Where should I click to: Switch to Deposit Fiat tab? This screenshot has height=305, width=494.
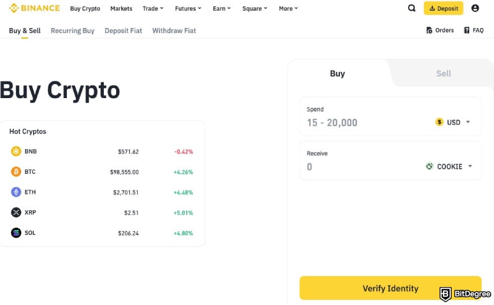click(x=123, y=30)
